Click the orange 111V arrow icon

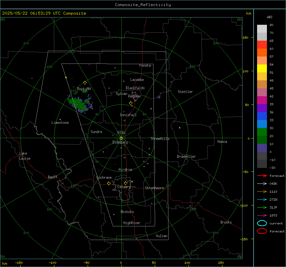(262, 191)
